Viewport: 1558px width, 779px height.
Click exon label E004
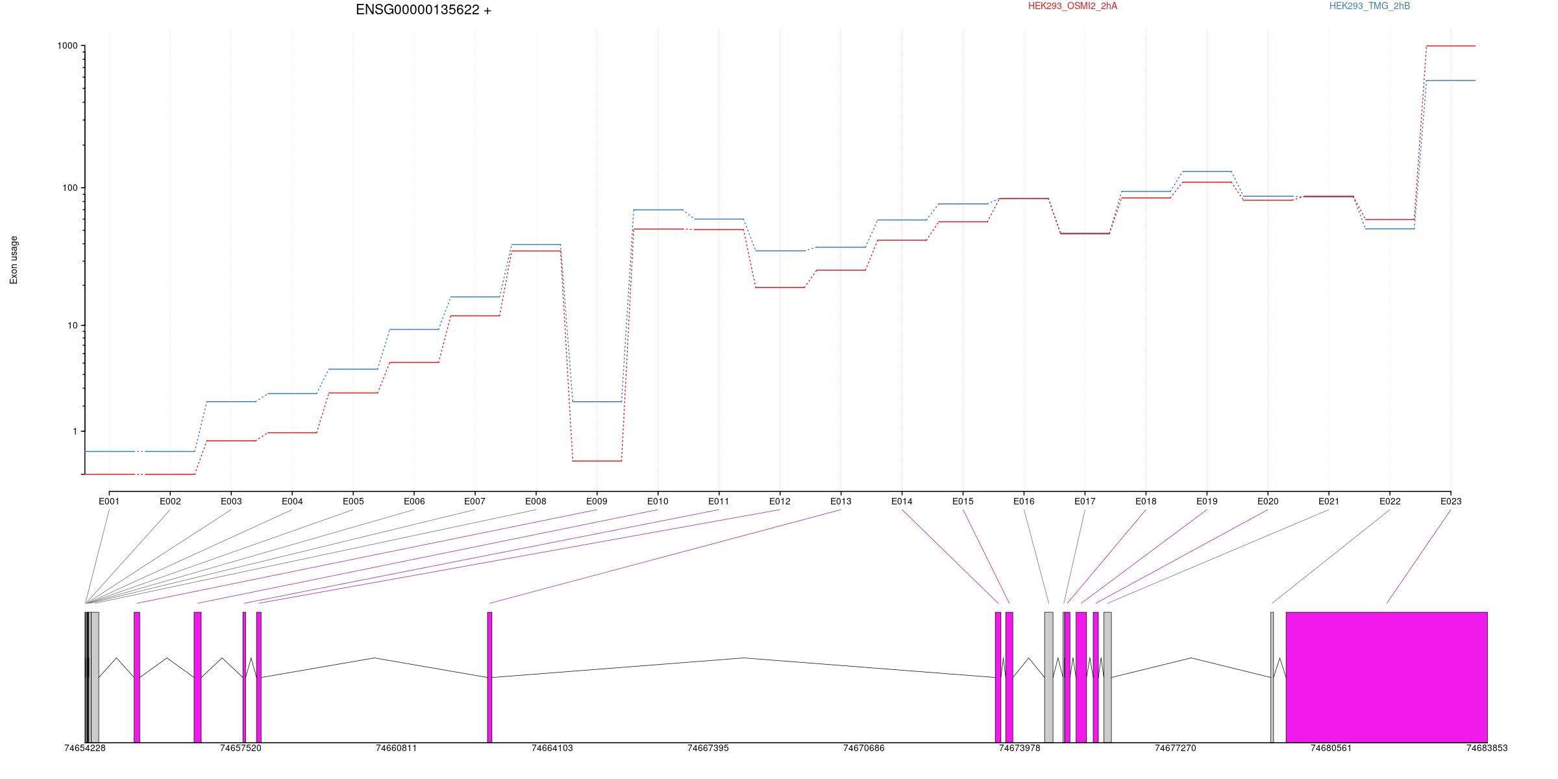coord(292,501)
